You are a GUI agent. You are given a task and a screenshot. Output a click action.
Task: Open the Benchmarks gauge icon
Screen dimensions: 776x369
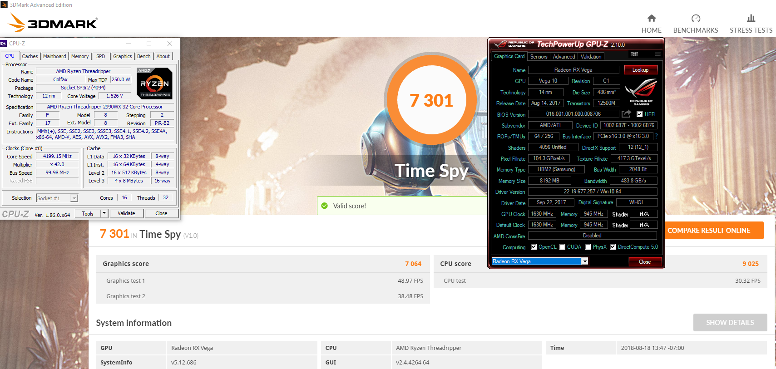point(696,18)
